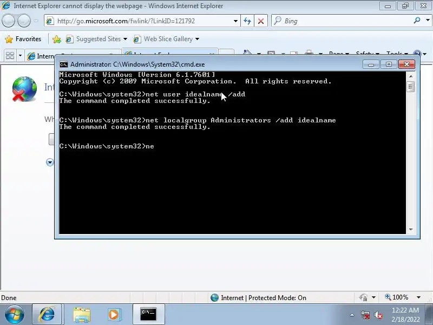
Task: Click the Done status text
Action: click(9, 297)
